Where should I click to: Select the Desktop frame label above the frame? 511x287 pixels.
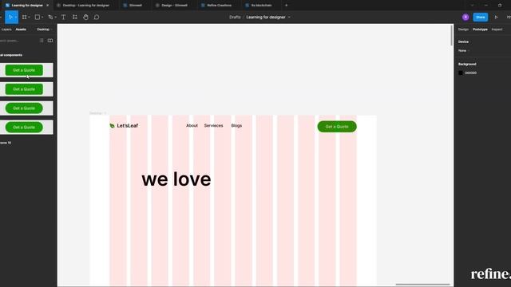coord(97,113)
